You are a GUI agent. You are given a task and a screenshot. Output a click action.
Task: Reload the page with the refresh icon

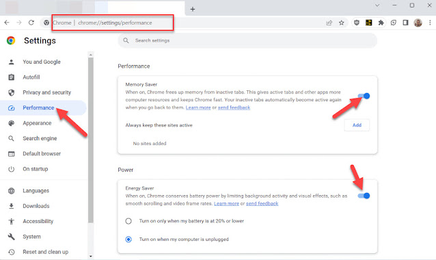[x=31, y=23]
